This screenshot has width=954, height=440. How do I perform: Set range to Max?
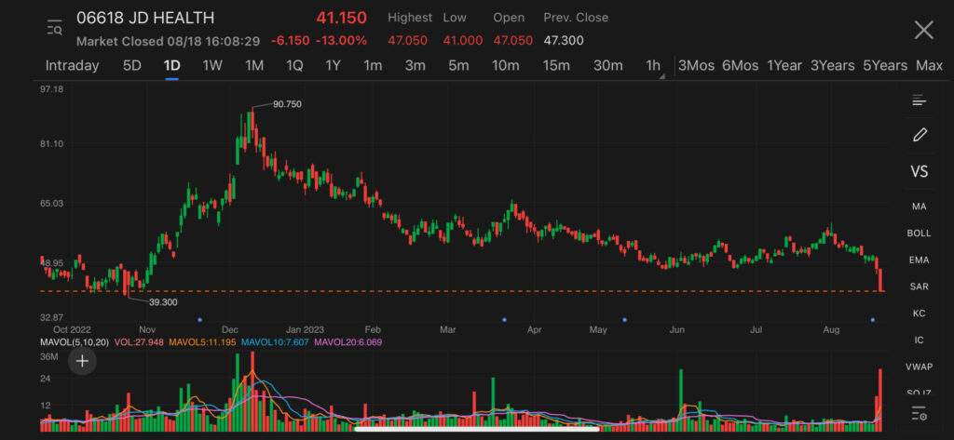[x=929, y=66]
